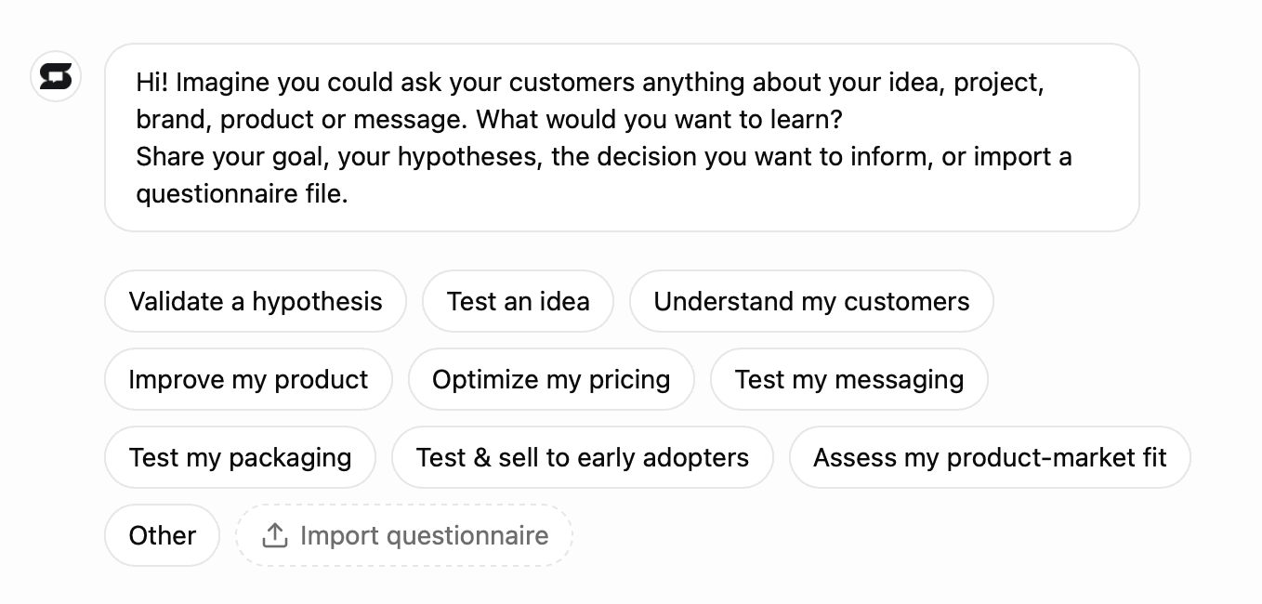
Task: Pick Assess my product-market fit chip
Action: click(x=990, y=457)
